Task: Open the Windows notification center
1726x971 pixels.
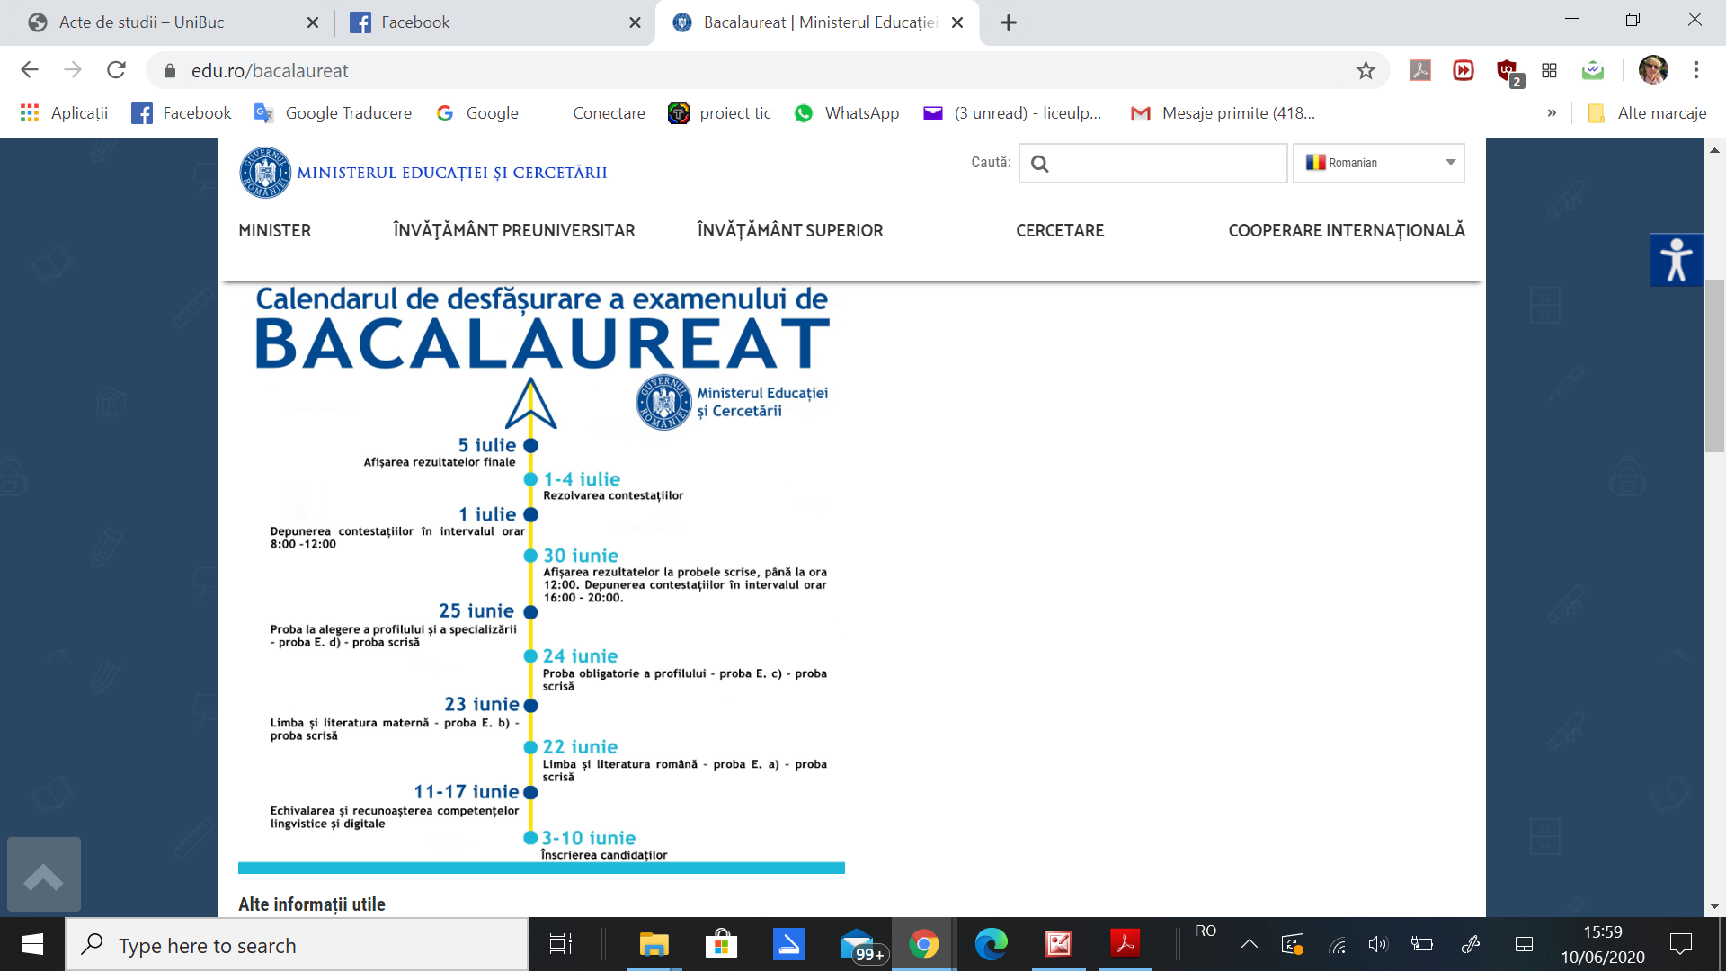Action: coord(1681,944)
